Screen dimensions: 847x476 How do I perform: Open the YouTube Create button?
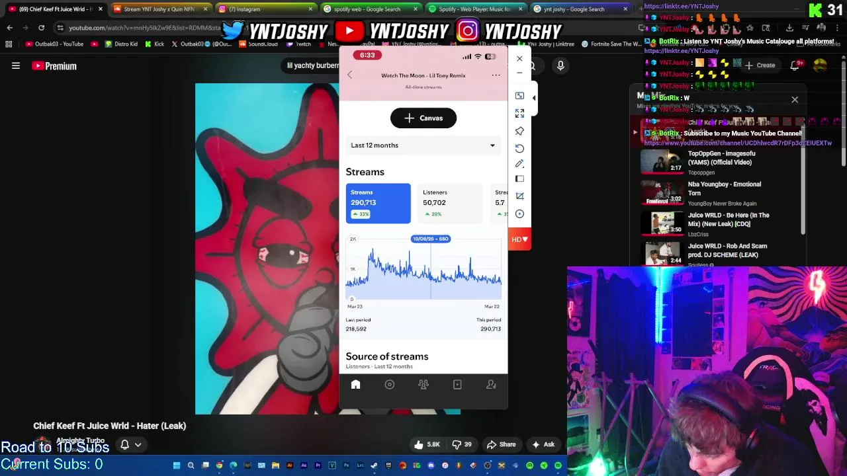pyautogui.click(x=760, y=65)
